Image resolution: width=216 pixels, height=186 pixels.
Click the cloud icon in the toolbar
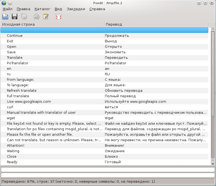[36, 17]
